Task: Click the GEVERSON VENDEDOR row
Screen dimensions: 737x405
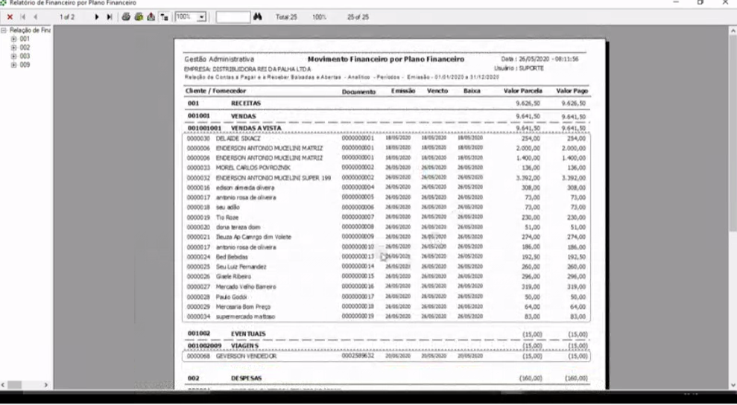Action: tap(386, 356)
